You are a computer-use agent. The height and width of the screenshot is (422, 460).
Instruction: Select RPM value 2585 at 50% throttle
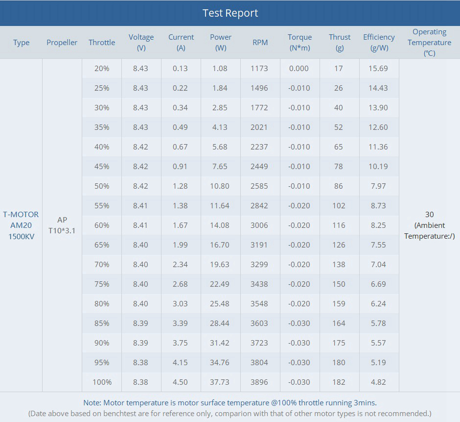click(x=259, y=186)
